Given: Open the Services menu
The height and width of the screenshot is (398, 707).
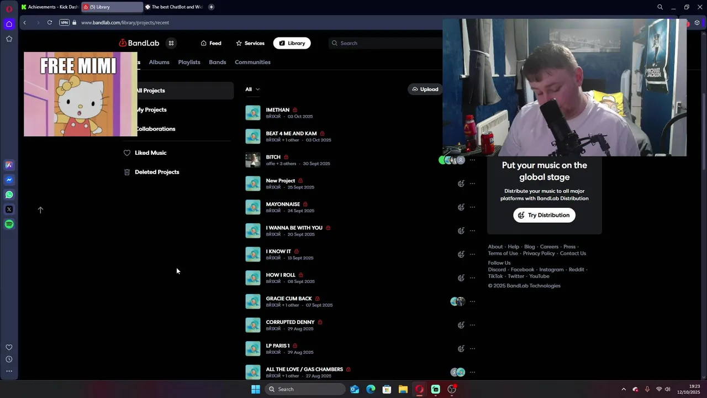Looking at the screenshot, I should tap(250, 43).
